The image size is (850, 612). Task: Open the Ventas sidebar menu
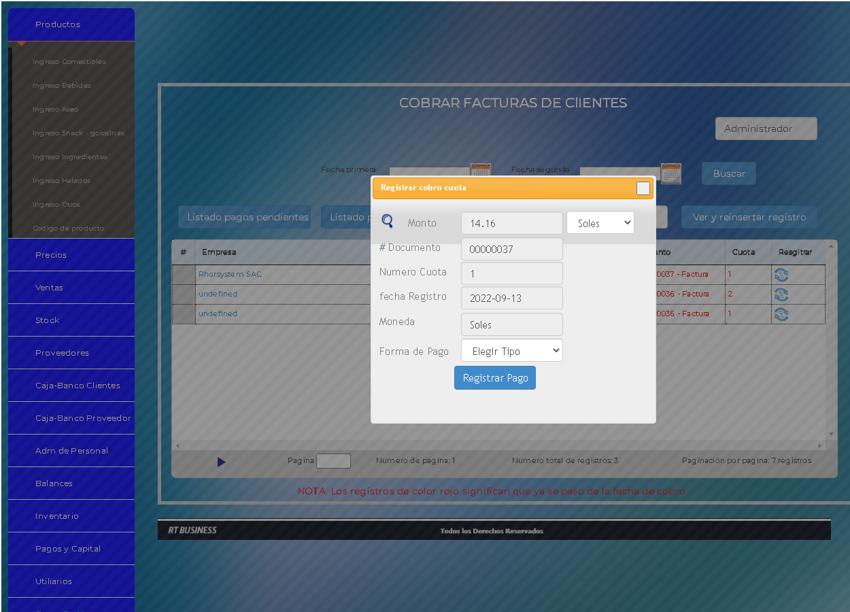coord(71,288)
